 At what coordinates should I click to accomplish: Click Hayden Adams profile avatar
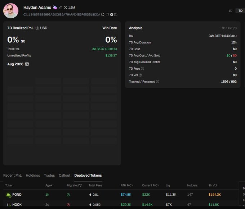pyautogui.click(x=11, y=11)
